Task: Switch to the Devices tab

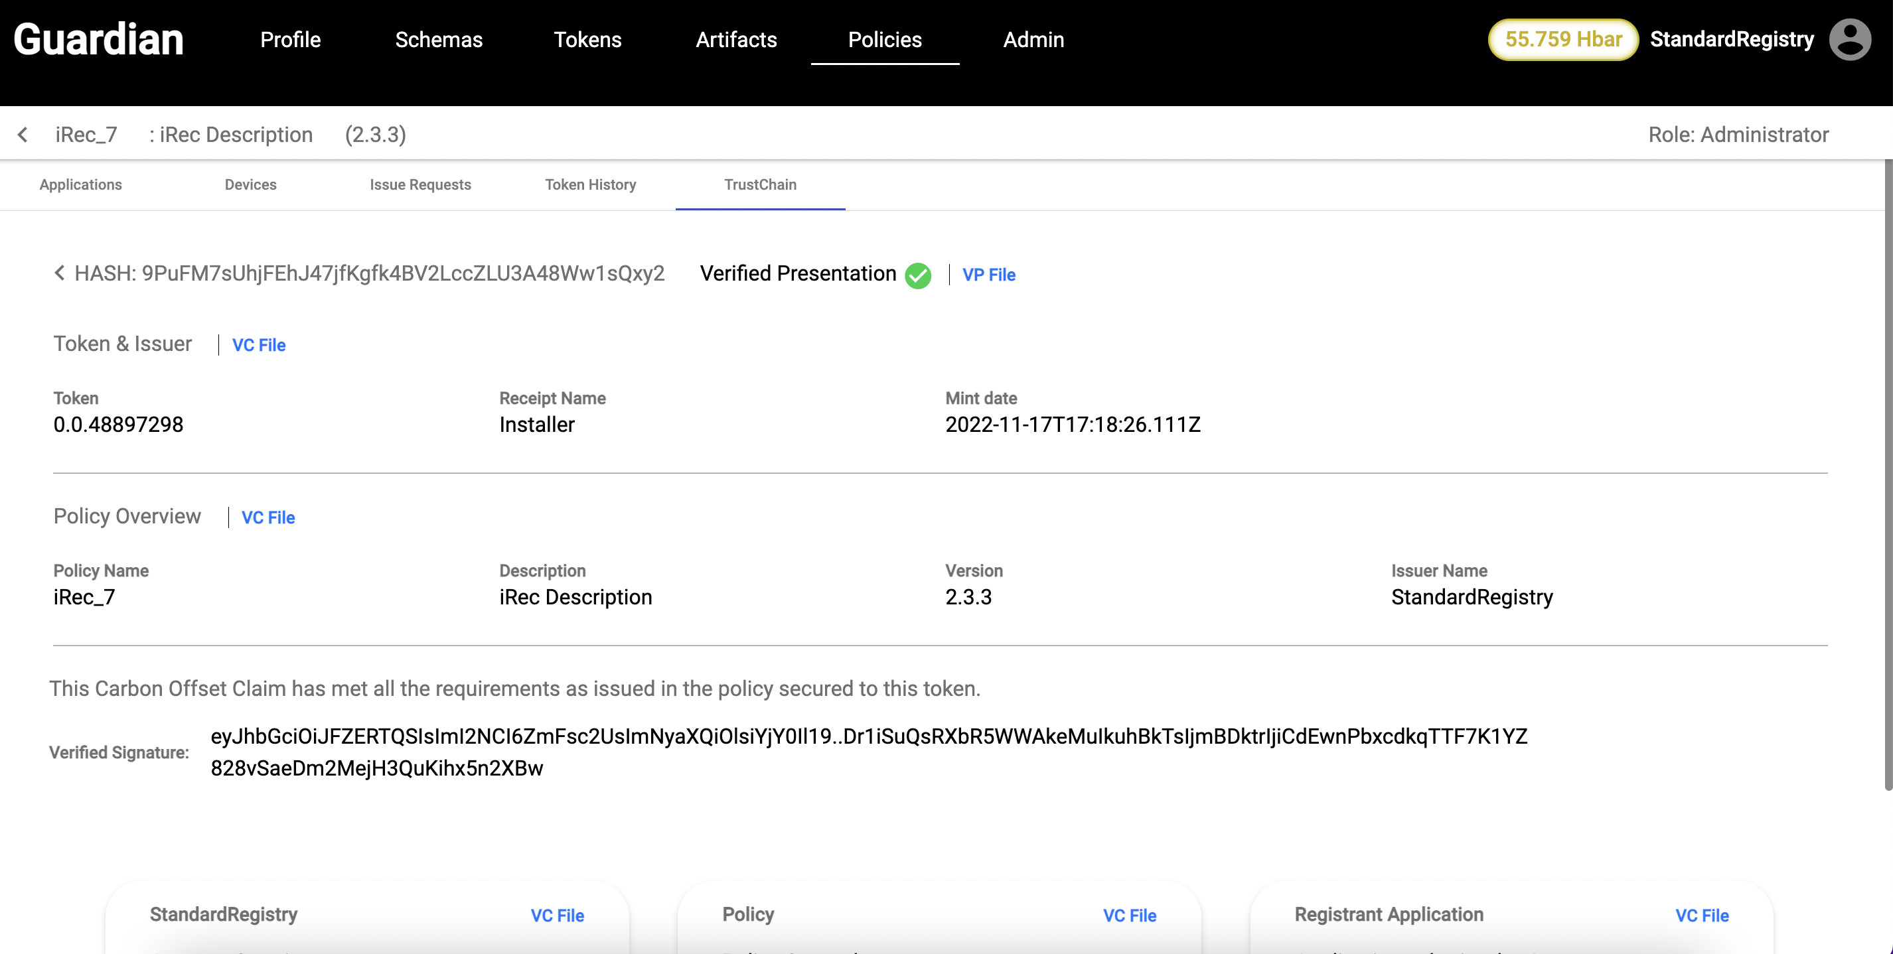Action: pyautogui.click(x=251, y=185)
